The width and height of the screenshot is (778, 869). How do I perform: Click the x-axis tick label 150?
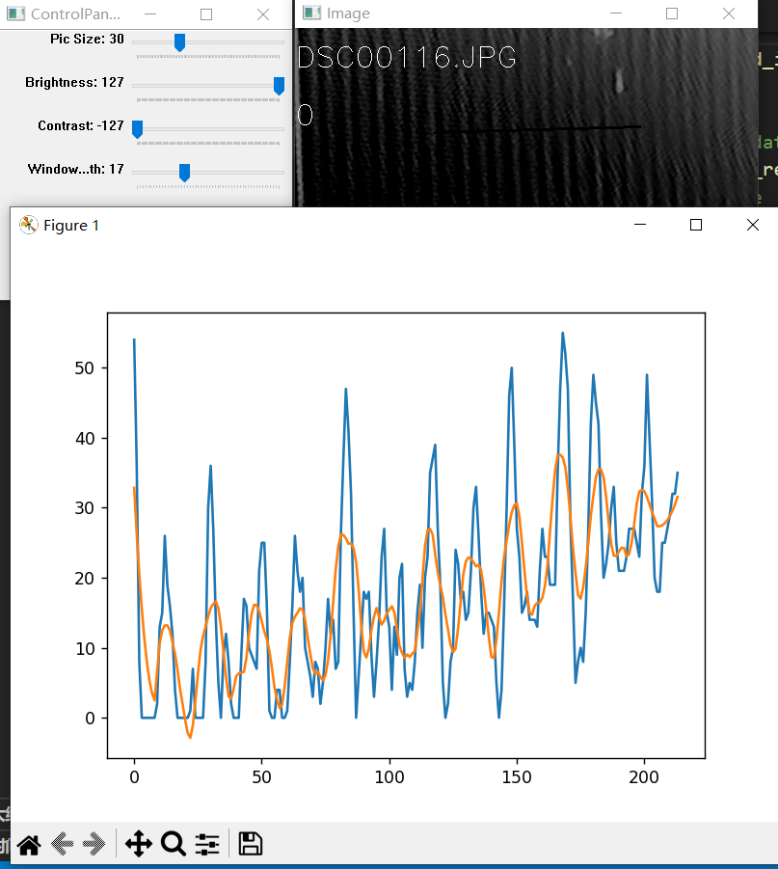click(517, 777)
